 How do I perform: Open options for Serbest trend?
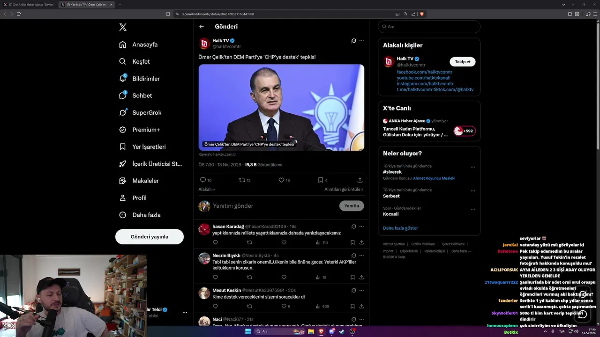[x=472, y=191]
